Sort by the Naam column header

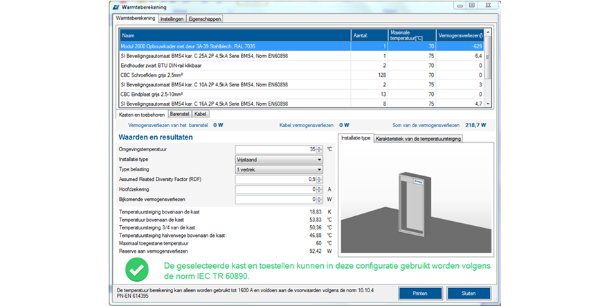[x=235, y=35]
